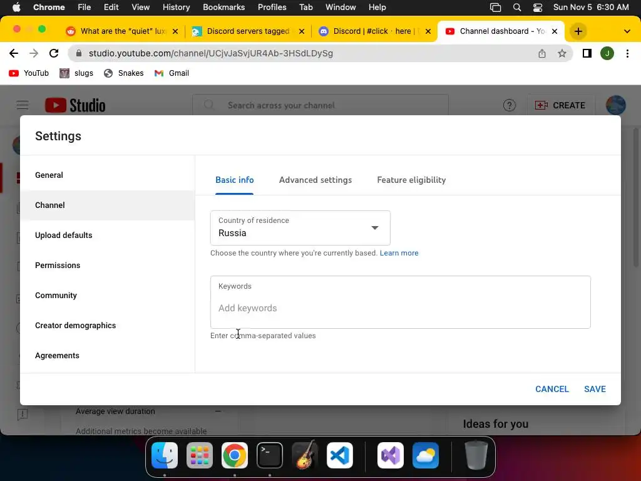Open Launchpad from the Dock
Screen dimensions: 641x481
click(x=200, y=455)
